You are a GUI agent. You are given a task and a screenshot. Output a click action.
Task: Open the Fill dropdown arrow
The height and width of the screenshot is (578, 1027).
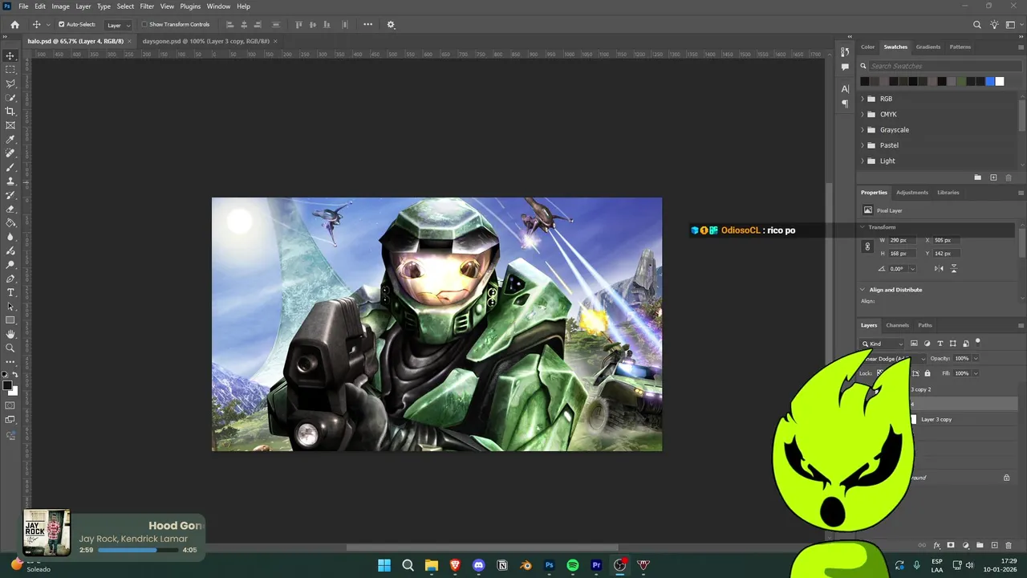976,373
